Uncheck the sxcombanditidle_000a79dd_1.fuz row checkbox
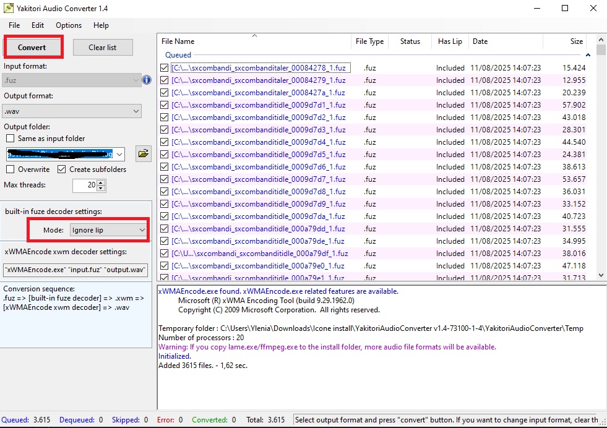Image resolution: width=607 pixels, height=428 pixels. (164, 229)
